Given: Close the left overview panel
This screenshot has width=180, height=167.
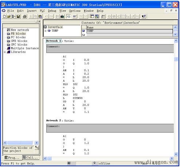Looking at the screenshot, I should point(39,21).
